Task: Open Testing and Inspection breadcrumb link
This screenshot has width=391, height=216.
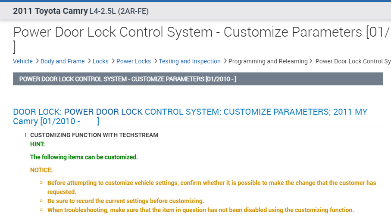Action: click(x=190, y=61)
